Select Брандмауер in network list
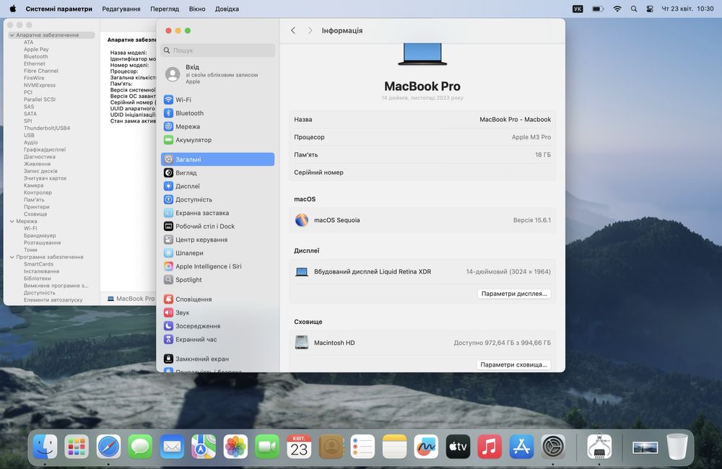The height and width of the screenshot is (469, 722). coord(40,236)
